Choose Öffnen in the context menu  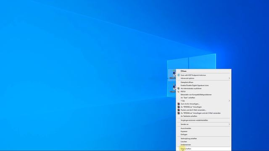[x=203, y=71]
